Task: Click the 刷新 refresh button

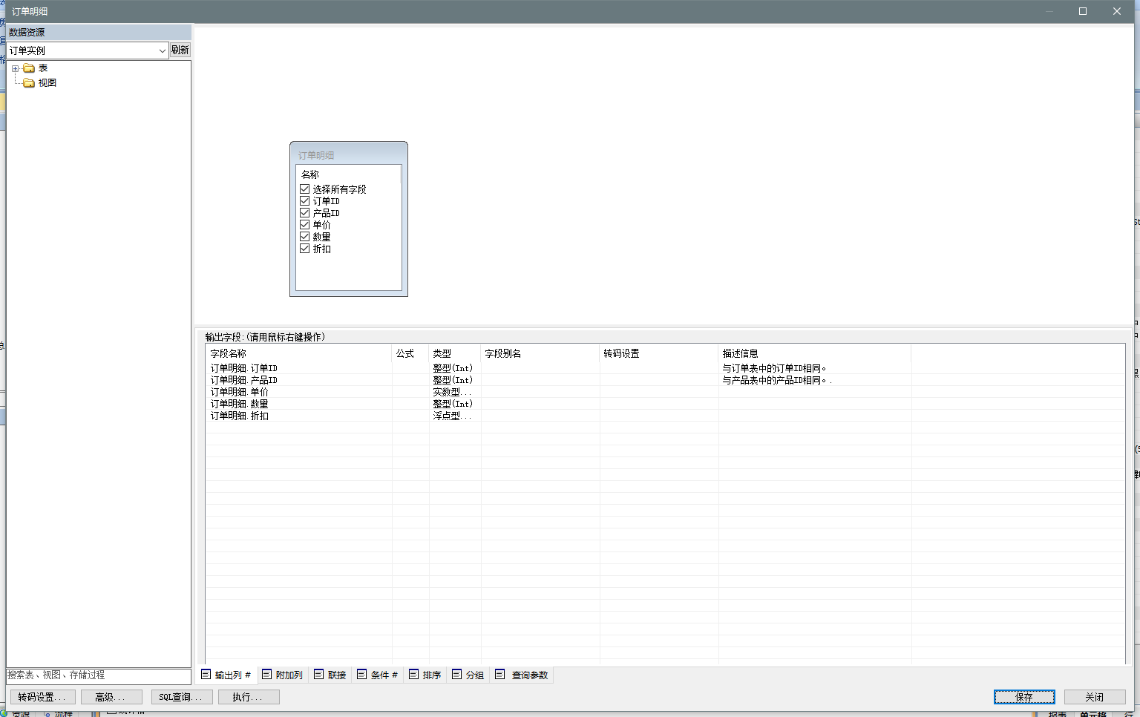Action: pyautogui.click(x=180, y=50)
